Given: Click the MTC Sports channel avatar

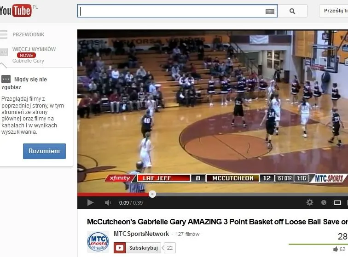Looking at the screenshot, I should pyautogui.click(x=98, y=242).
